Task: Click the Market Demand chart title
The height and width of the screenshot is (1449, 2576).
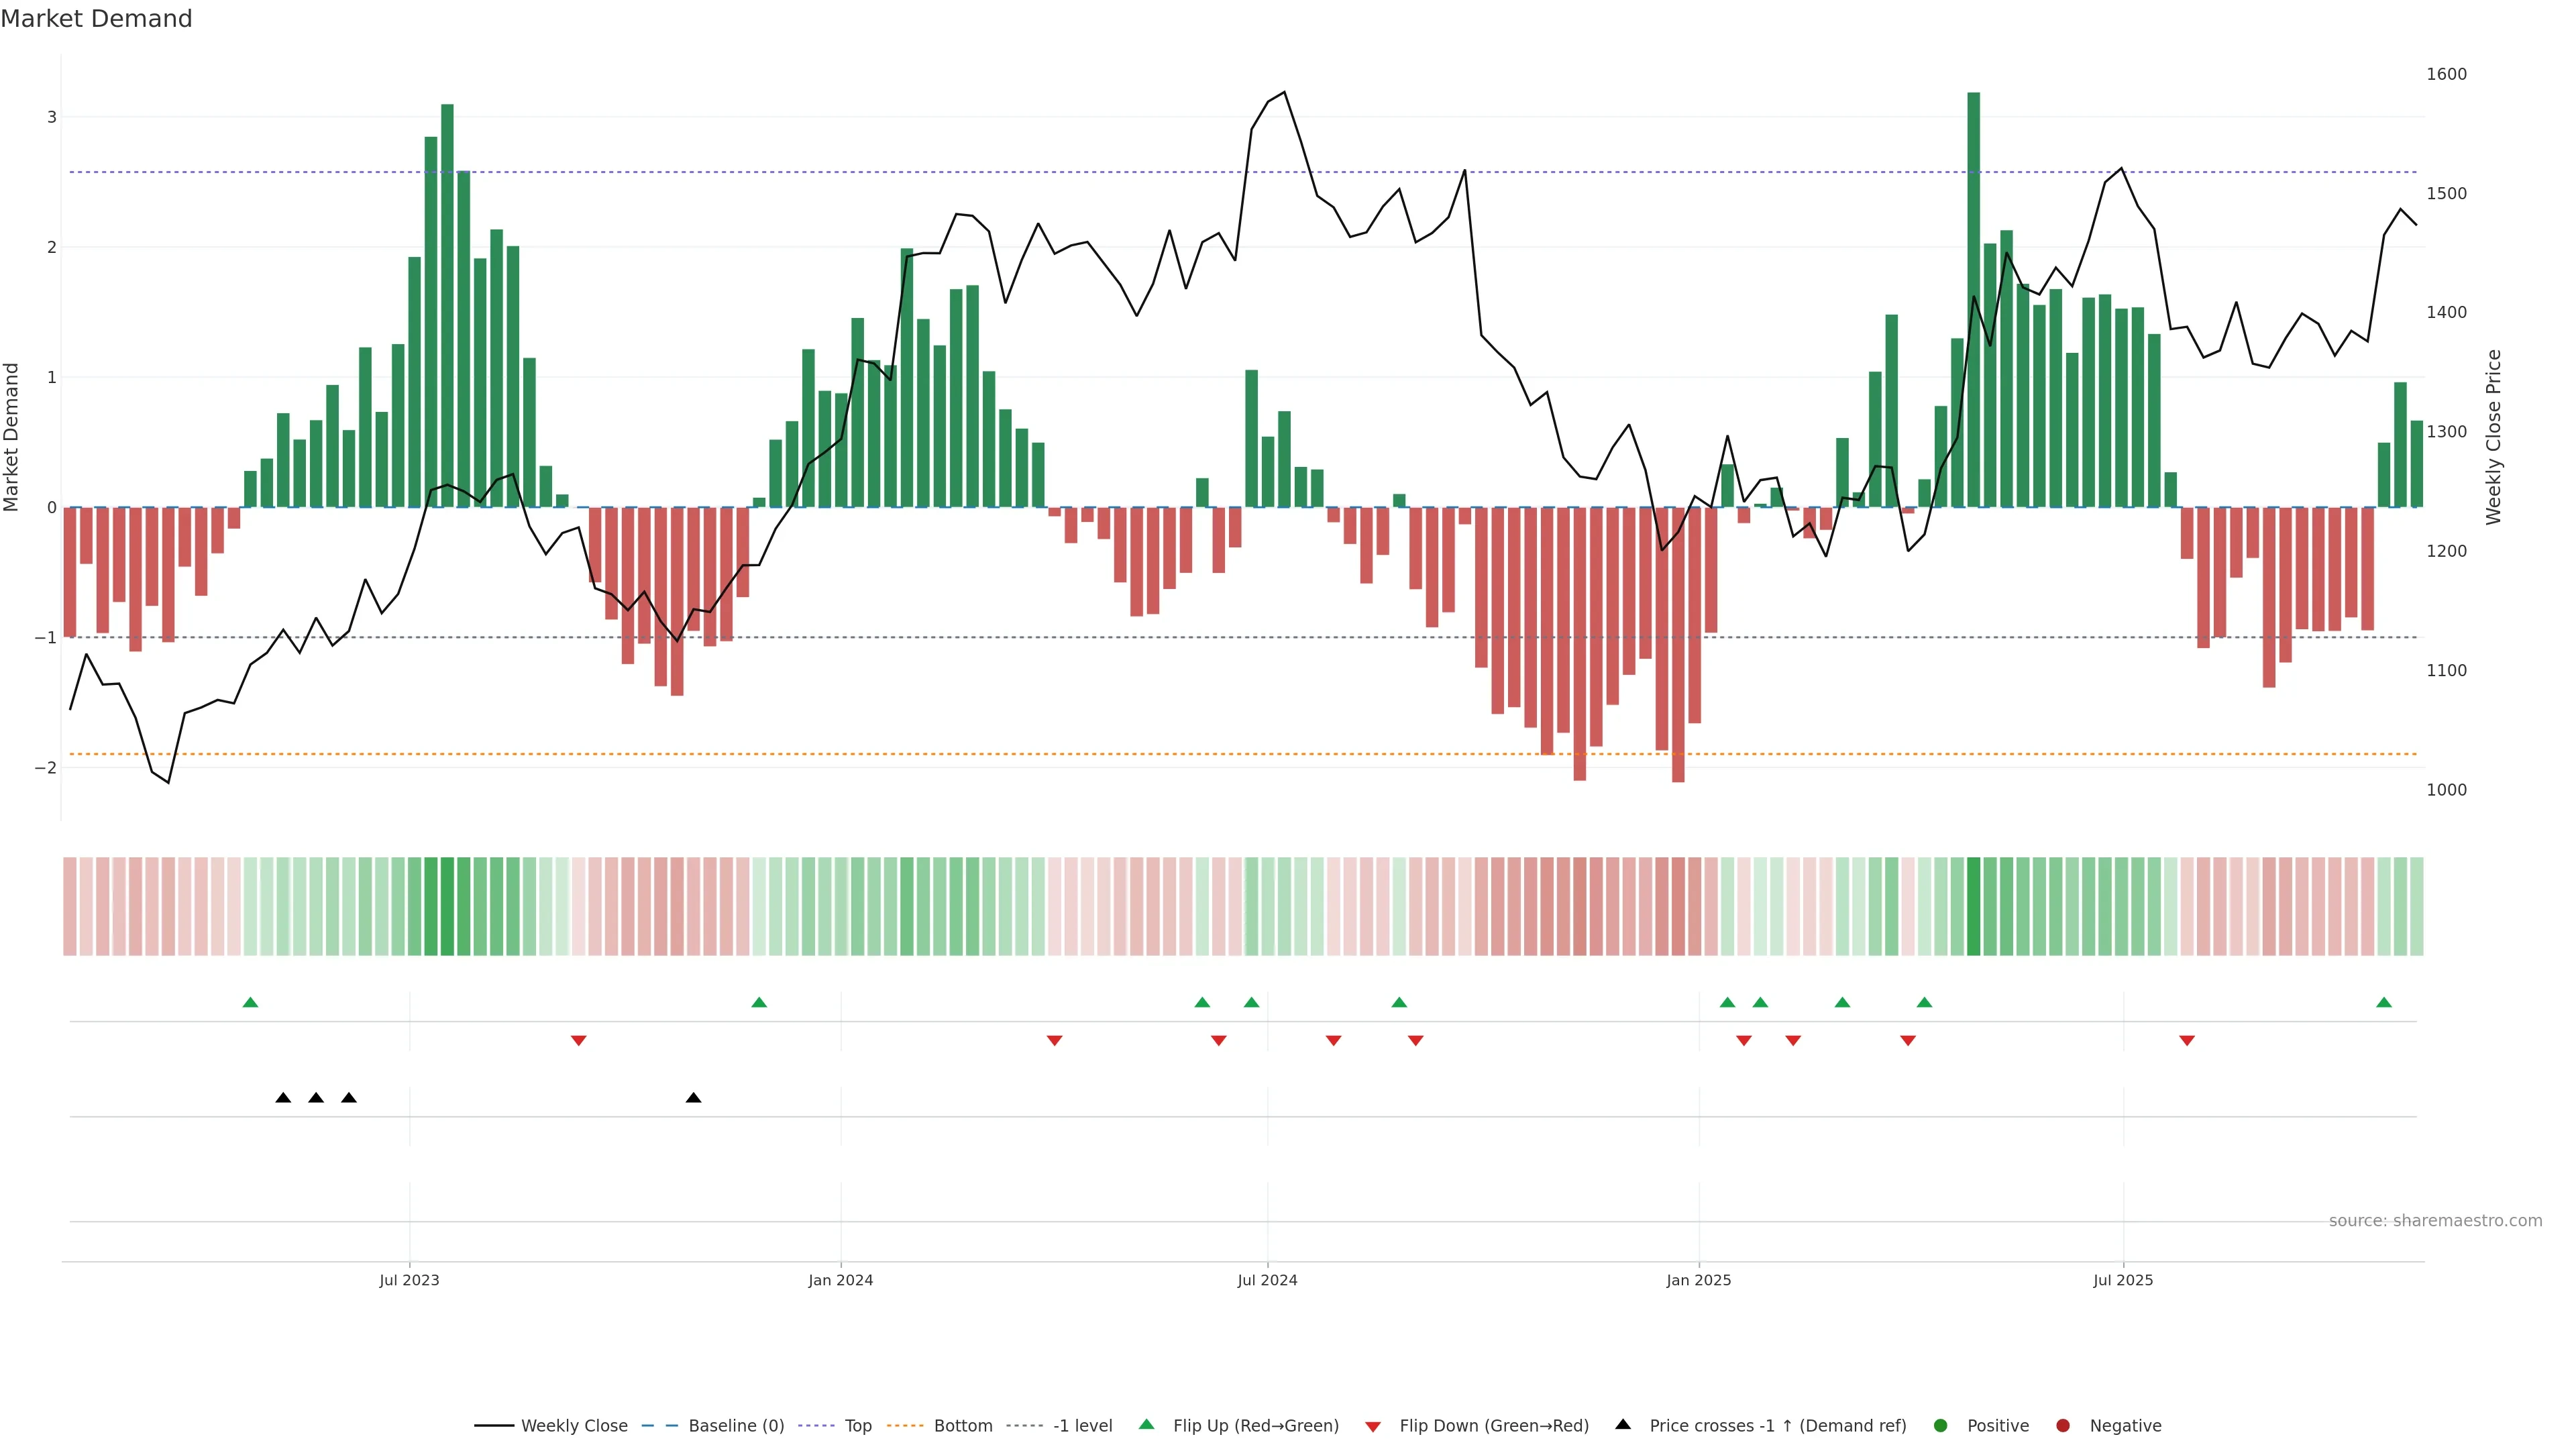Action: tap(96, 19)
